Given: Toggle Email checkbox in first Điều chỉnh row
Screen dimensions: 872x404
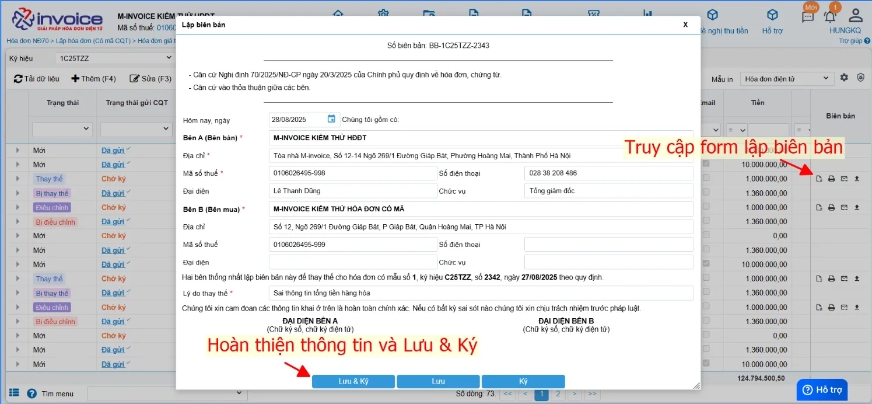Looking at the screenshot, I should (x=707, y=206).
